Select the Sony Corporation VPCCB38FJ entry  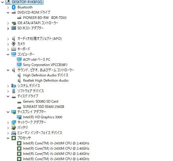point(45,65)
